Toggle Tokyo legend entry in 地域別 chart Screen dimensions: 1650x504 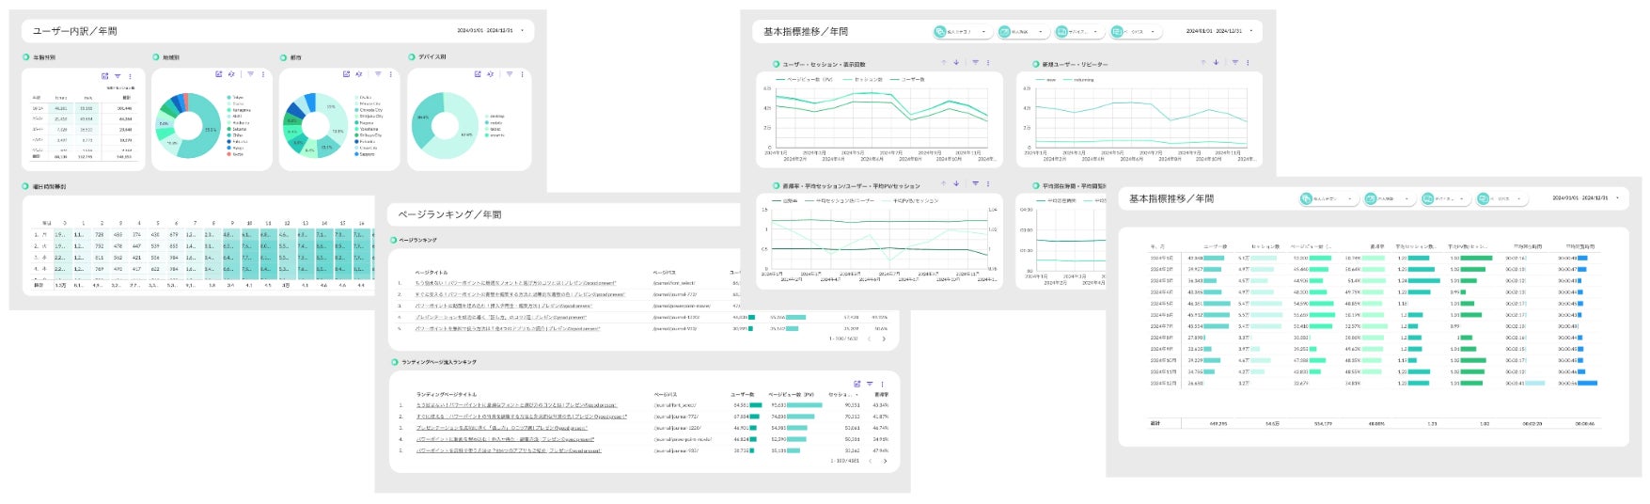coord(235,97)
